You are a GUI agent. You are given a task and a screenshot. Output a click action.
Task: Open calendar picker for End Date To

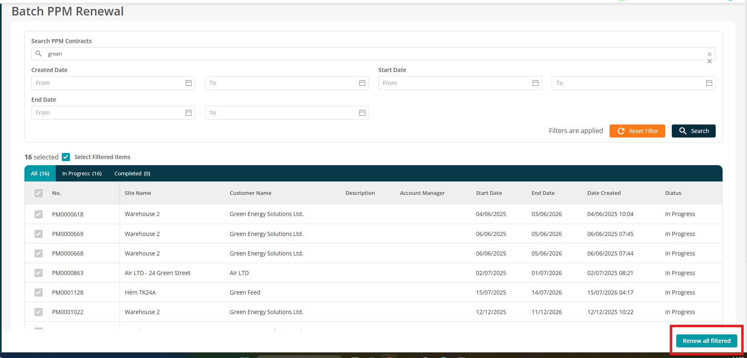pyautogui.click(x=362, y=113)
